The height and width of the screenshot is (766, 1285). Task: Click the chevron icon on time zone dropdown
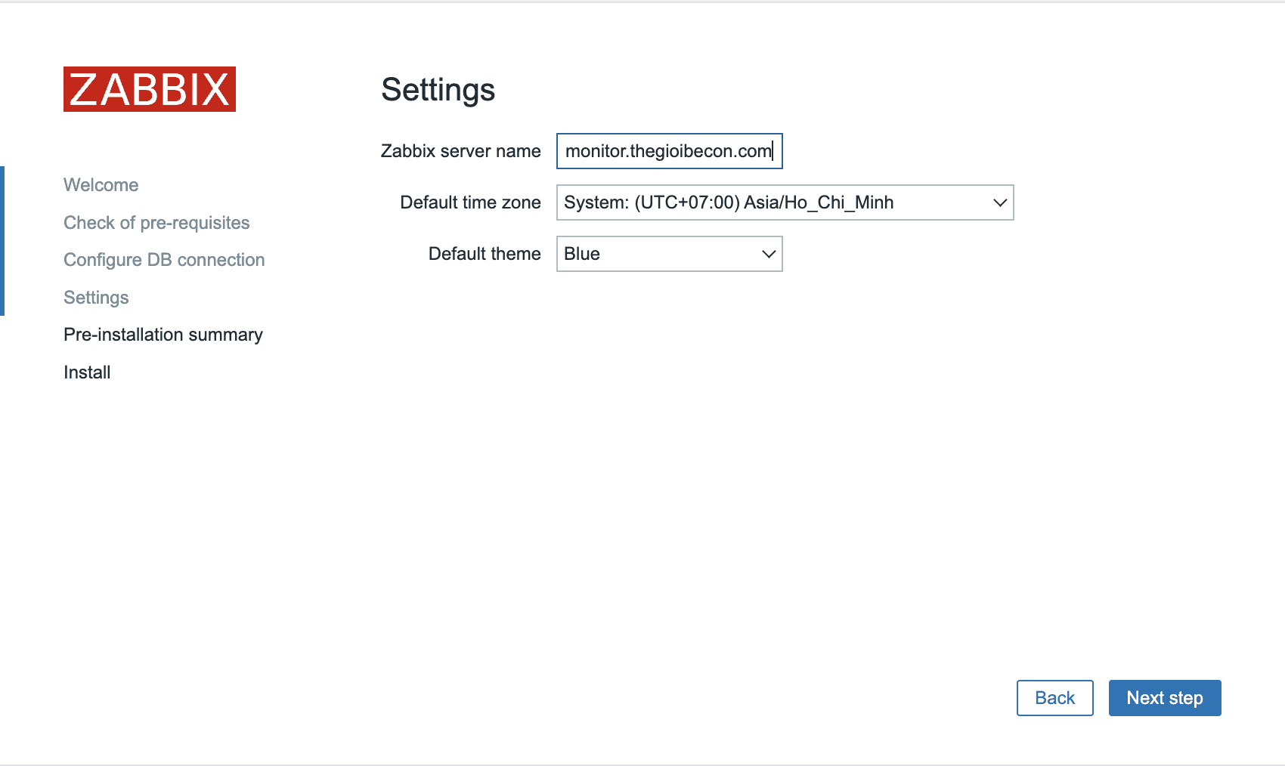tap(999, 202)
